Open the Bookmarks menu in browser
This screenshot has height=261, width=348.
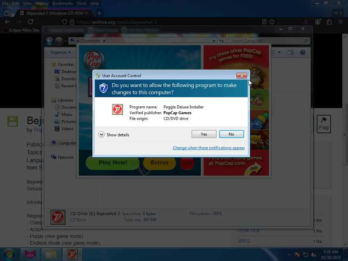tap(63, 3)
